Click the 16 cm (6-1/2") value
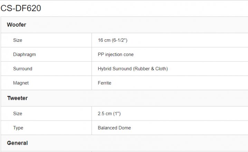248x152 pixels. tap(113, 40)
